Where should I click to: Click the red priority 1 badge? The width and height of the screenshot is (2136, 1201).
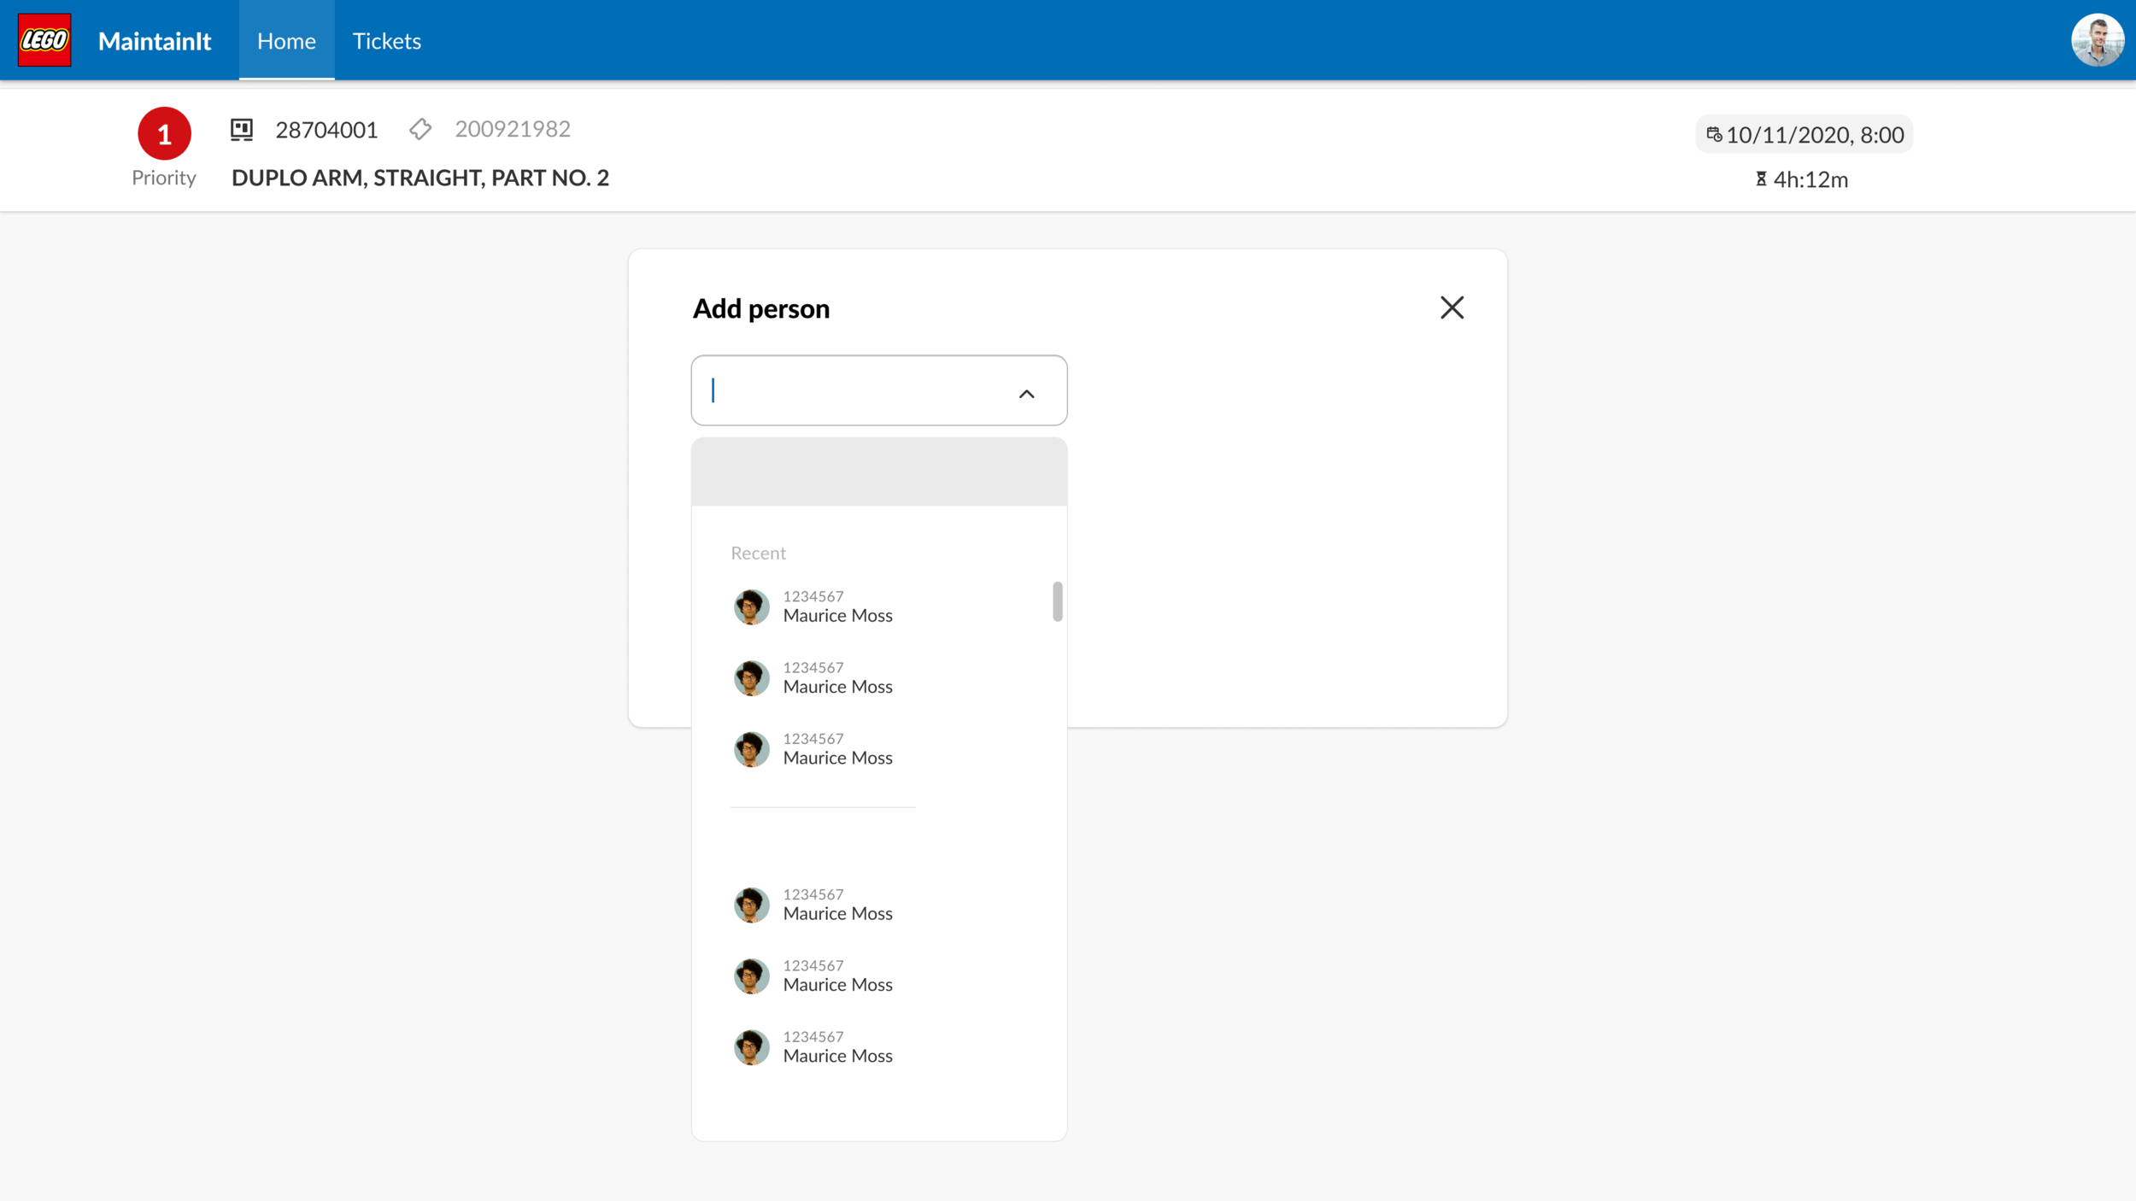click(164, 133)
